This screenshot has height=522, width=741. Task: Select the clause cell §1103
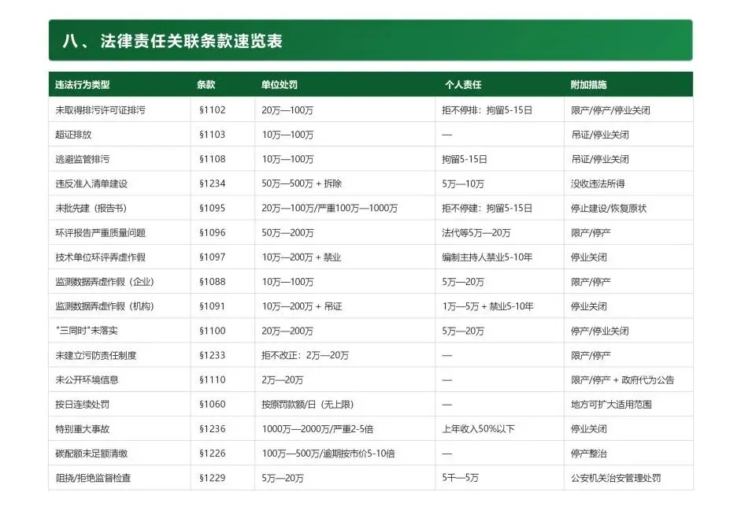(212, 135)
